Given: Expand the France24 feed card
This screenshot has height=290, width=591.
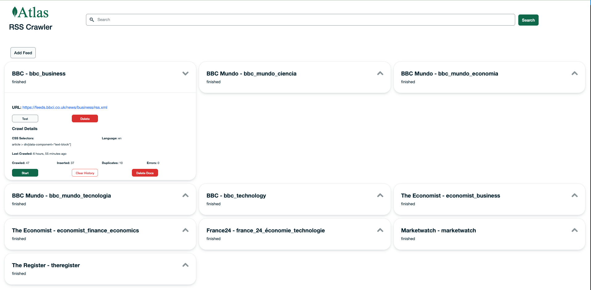Looking at the screenshot, I should 380,230.
